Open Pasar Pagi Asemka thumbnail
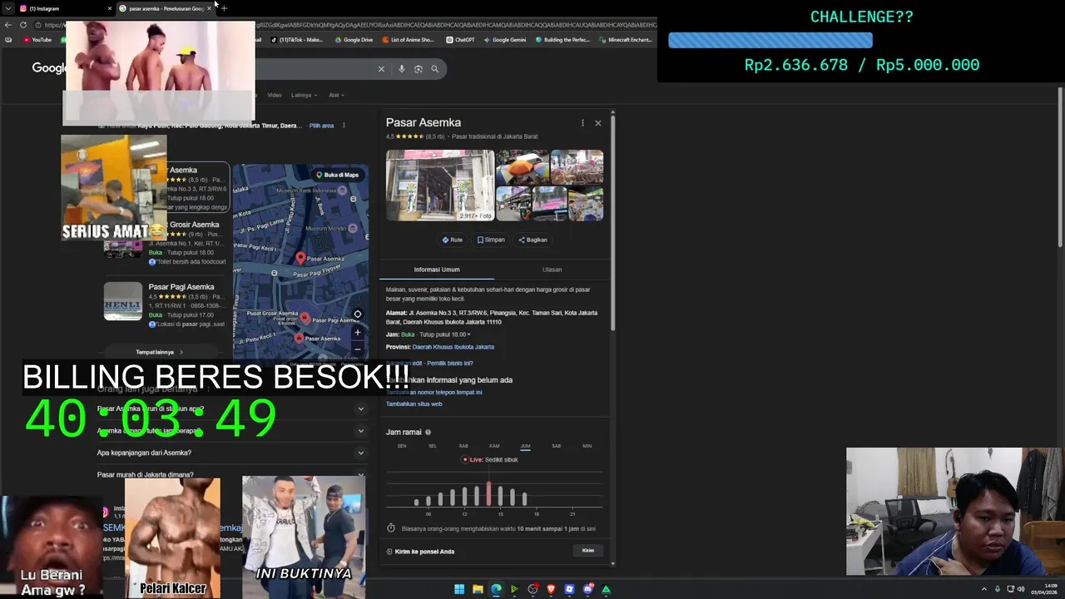Image resolution: width=1065 pixels, height=599 pixels. tap(123, 301)
